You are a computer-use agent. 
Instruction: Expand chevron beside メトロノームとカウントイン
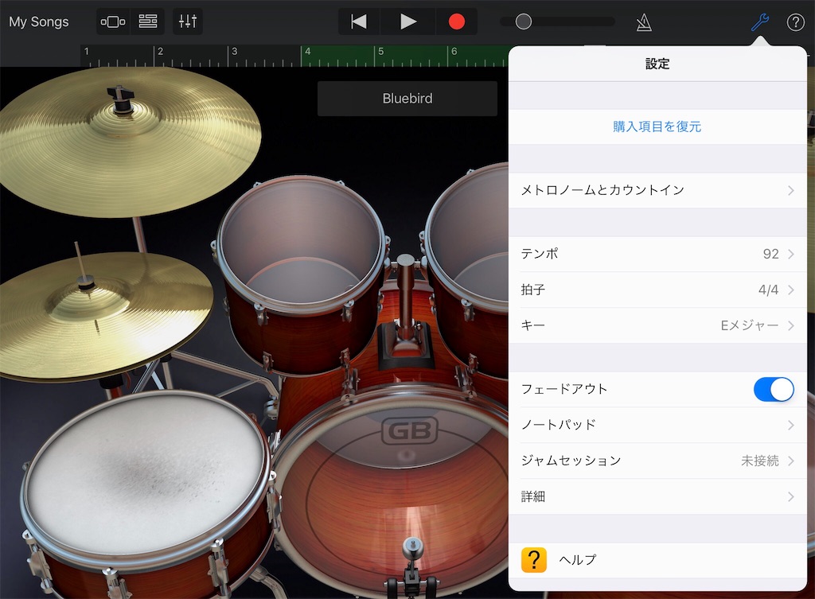click(790, 191)
